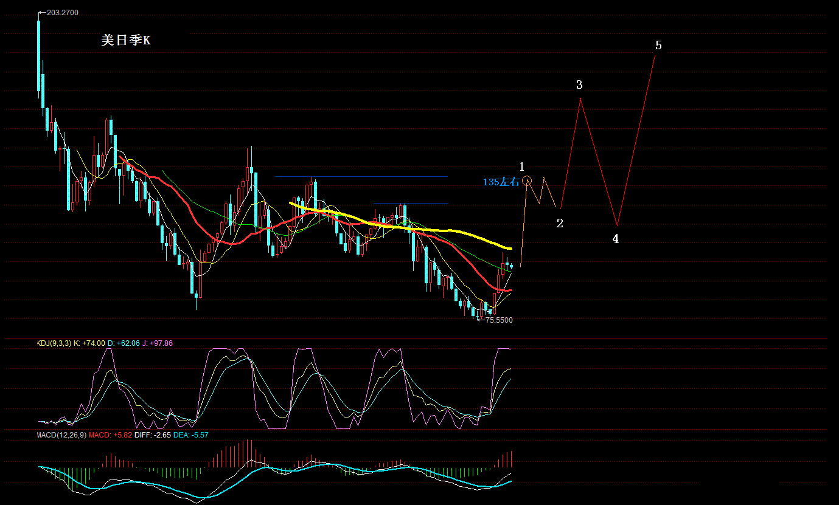Click the 135左右 target annotation
Screen dimensions: 839x505
coord(501,182)
